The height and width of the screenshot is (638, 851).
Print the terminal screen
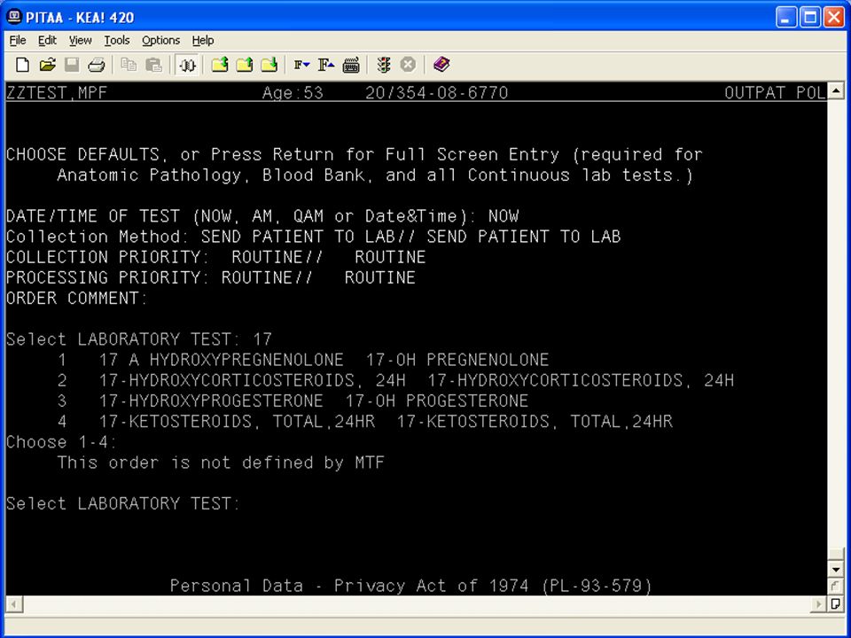click(x=97, y=65)
